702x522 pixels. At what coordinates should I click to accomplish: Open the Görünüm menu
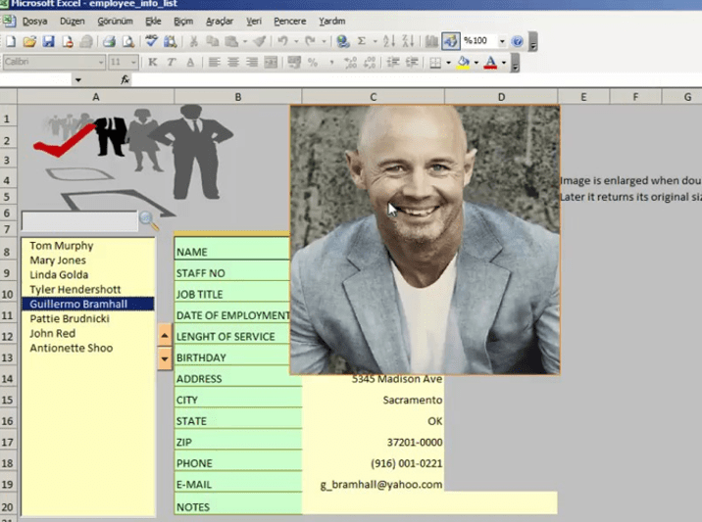(x=115, y=21)
